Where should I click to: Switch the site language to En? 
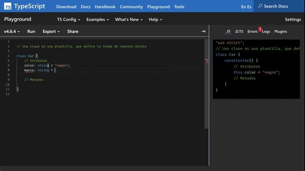tap(244, 7)
